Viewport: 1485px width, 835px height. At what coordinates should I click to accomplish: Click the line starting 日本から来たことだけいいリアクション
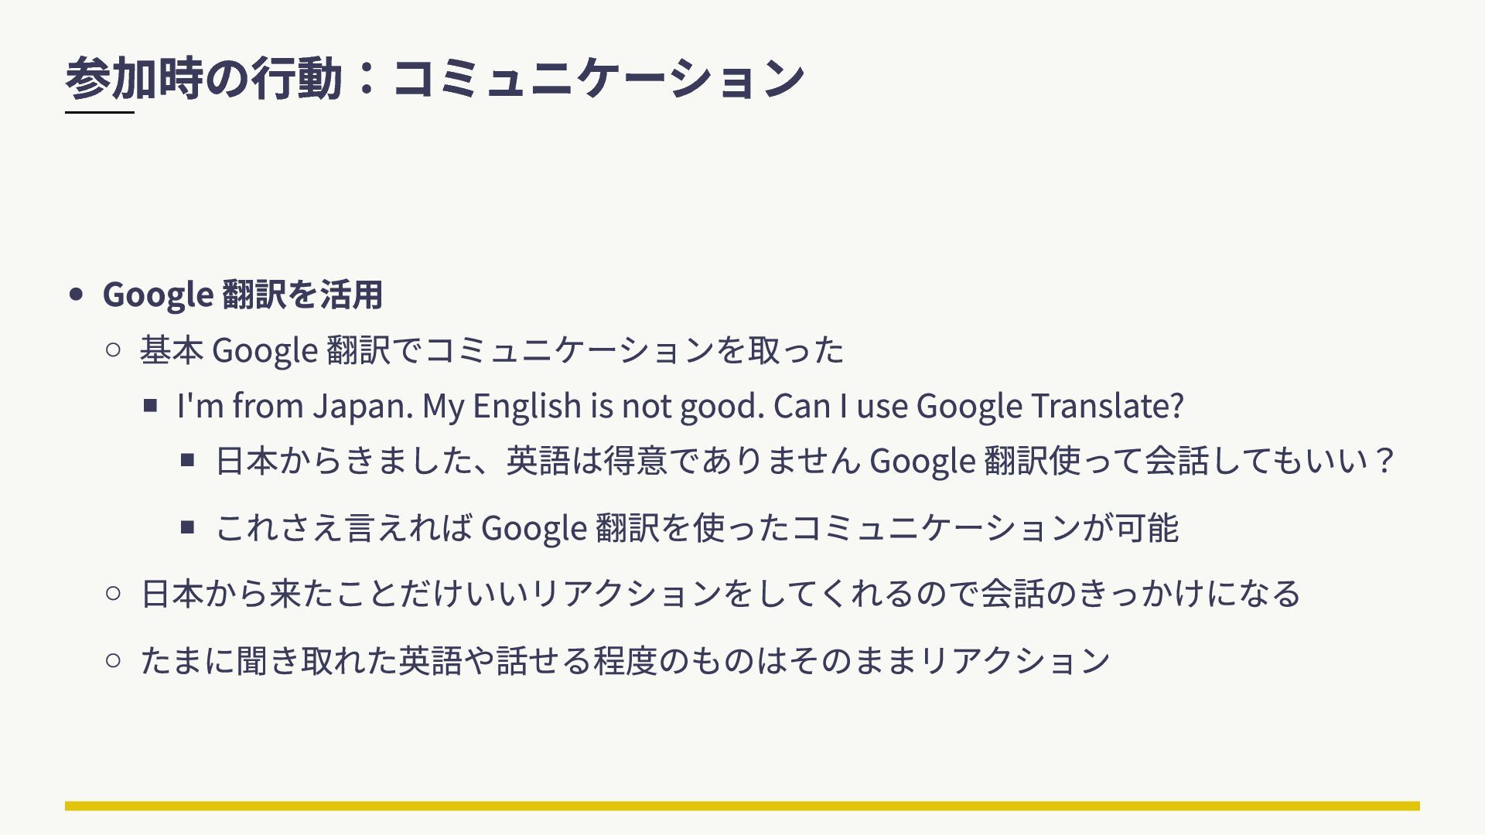click(x=721, y=593)
